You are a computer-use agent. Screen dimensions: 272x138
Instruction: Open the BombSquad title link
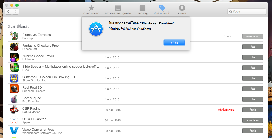point(32,98)
